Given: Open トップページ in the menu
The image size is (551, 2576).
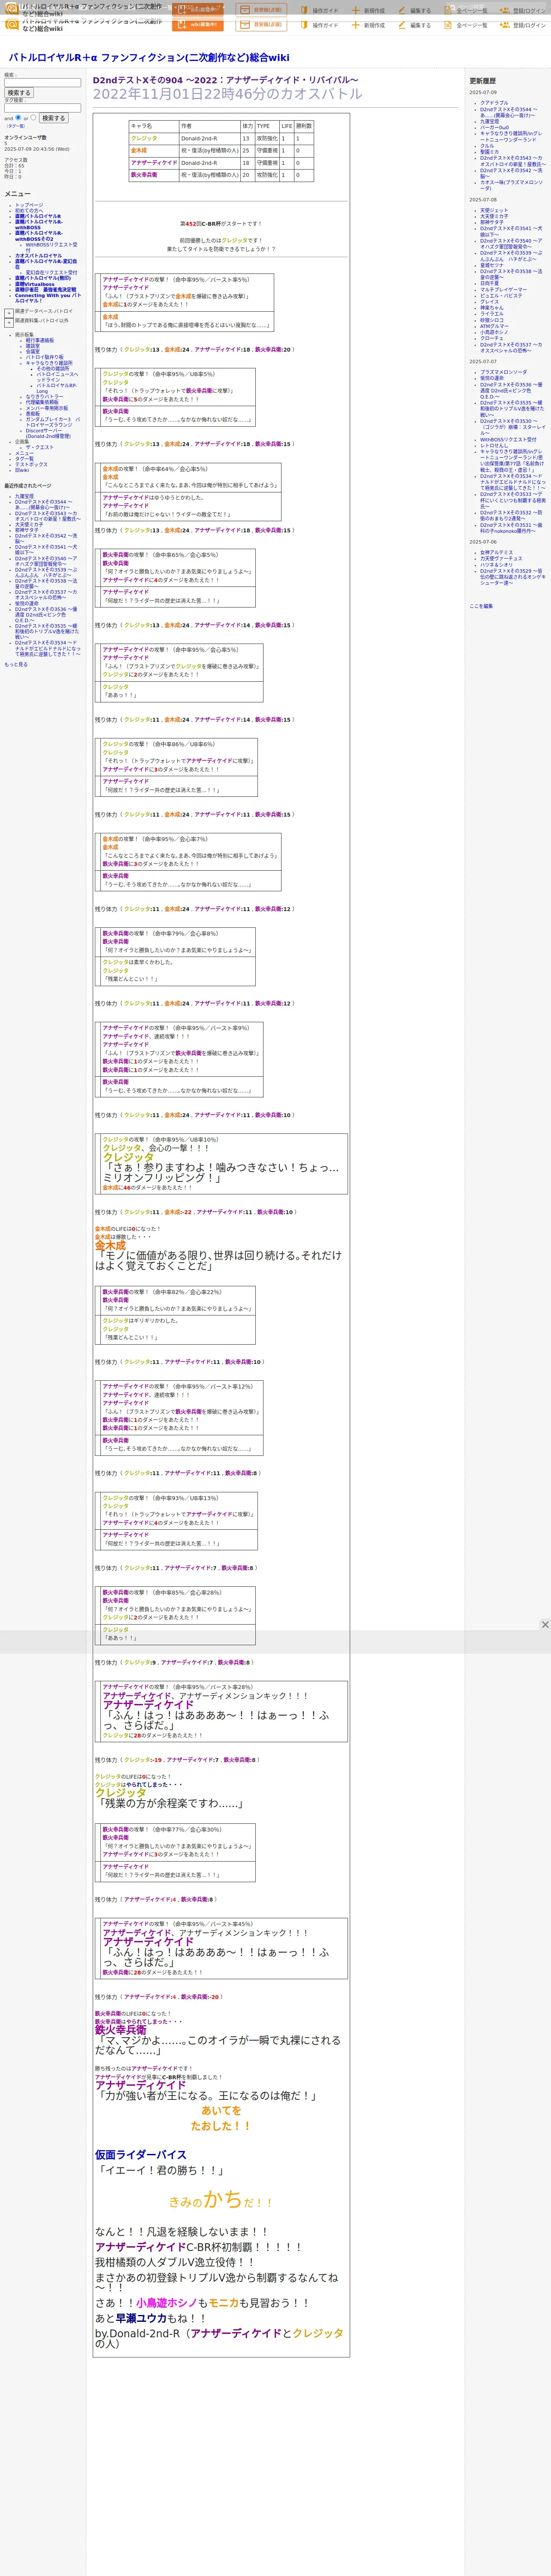Looking at the screenshot, I should pos(29,205).
